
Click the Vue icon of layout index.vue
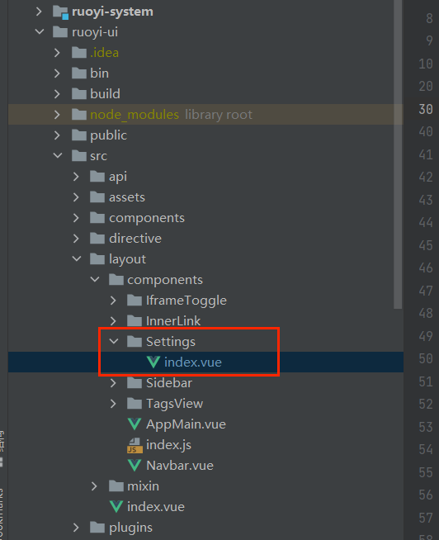(x=116, y=507)
